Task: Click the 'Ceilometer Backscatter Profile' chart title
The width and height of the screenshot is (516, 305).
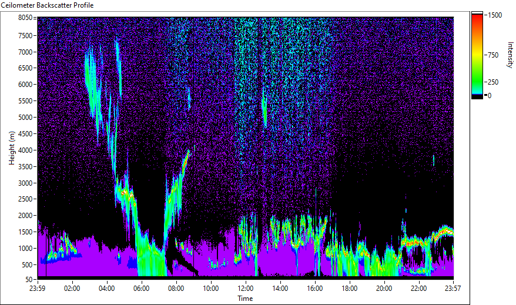Action: click(x=48, y=5)
